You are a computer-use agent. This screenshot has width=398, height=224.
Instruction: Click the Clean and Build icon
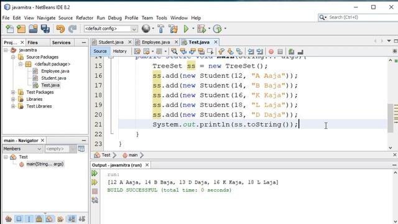pos(174,29)
